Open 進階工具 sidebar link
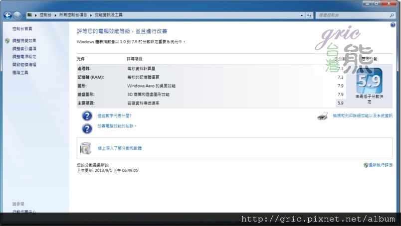Screen dimensions: 401x226 click(x=20, y=73)
